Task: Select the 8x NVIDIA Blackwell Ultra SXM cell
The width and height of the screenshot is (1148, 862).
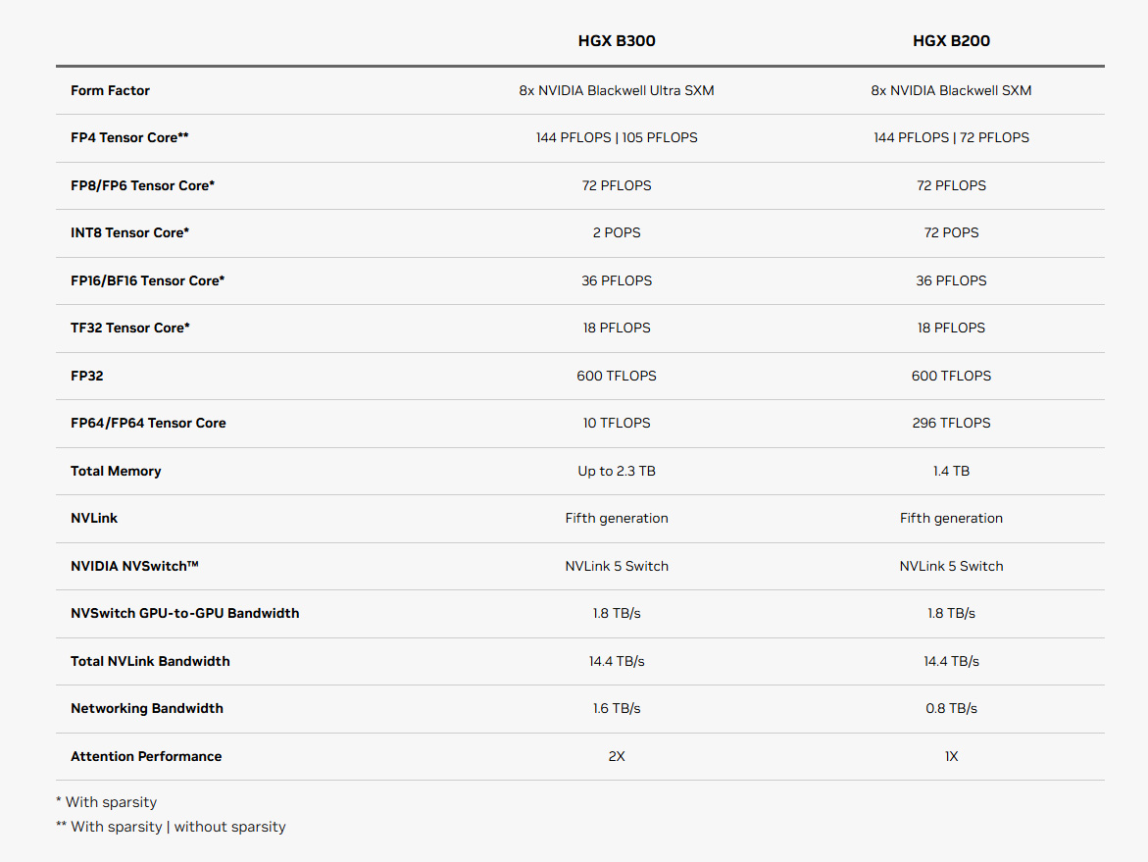Action: (x=617, y=91)
